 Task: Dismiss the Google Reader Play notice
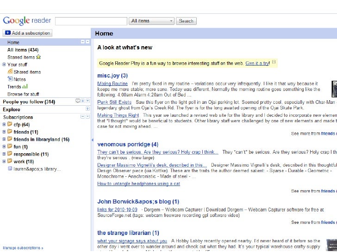[274, 62]
